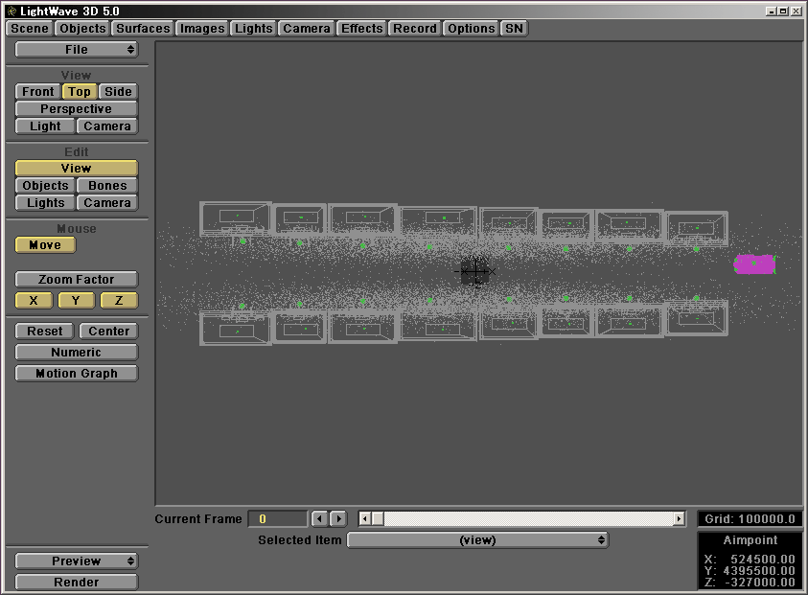Open the File dropdown menu
808x595 pixels.
click(x=76, y=49)
